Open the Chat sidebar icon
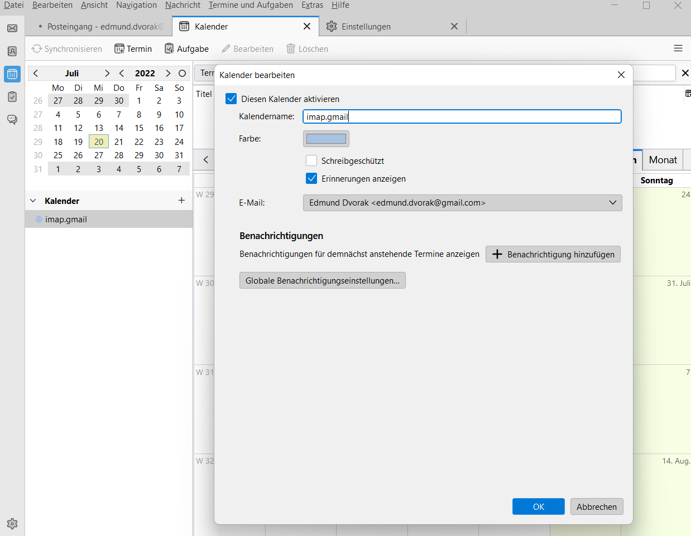The width and height of the screenshot is (691, 536). (12, 120)
